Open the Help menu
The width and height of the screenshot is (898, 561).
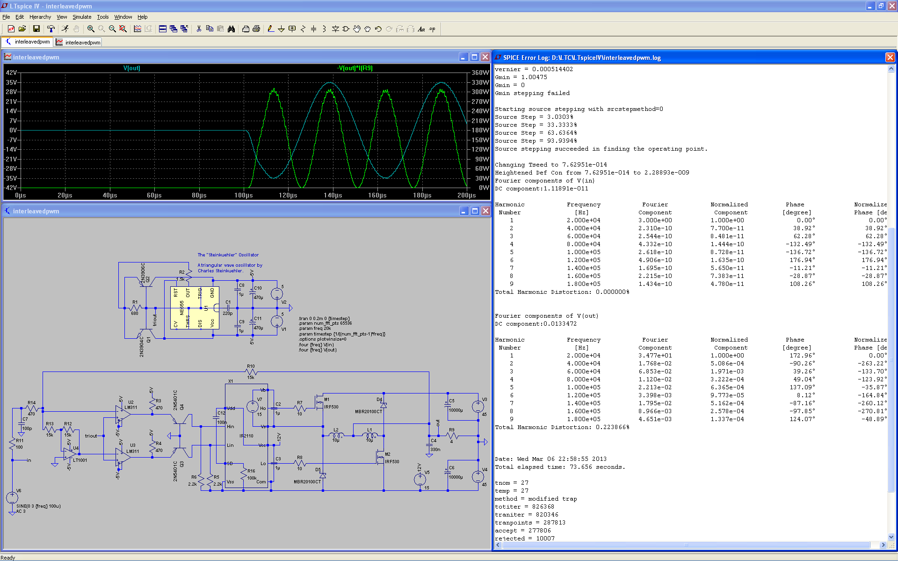coord(142,17)
